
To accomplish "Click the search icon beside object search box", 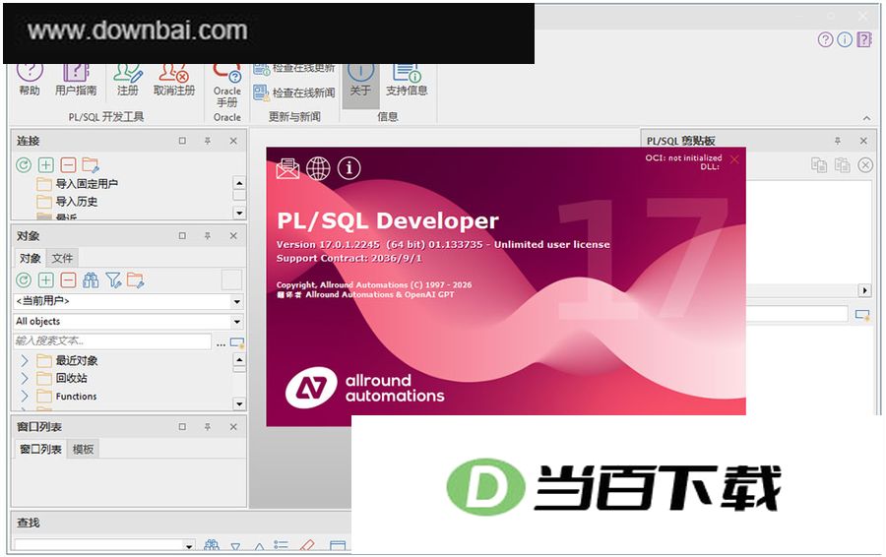I will pos(237,342).
